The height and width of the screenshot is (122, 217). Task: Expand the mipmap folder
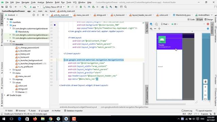pyautogui.click(x=11, y=79)
